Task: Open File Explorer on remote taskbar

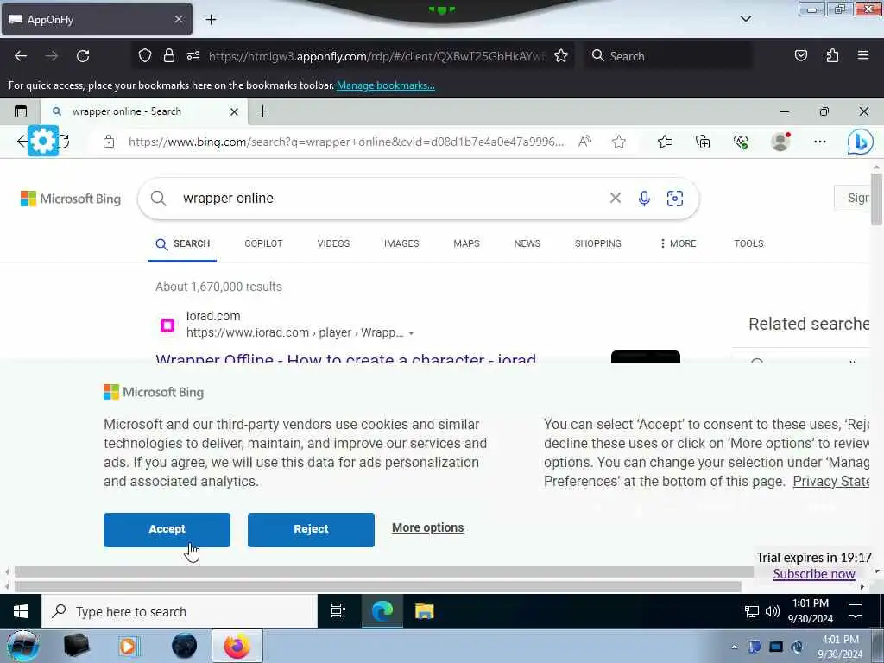Action: pos(424,611)
